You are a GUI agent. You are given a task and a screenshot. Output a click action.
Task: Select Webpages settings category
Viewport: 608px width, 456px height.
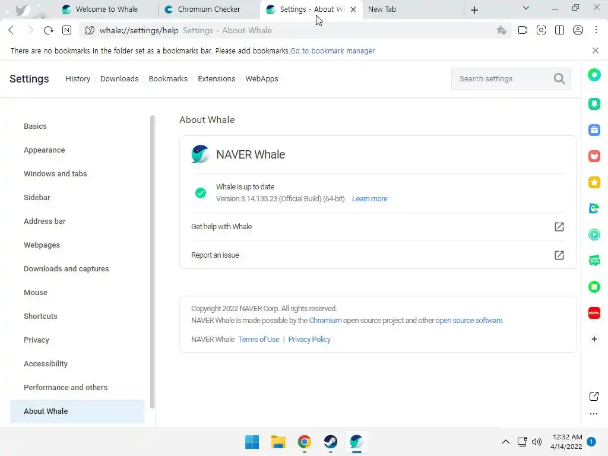pos(77,245)
